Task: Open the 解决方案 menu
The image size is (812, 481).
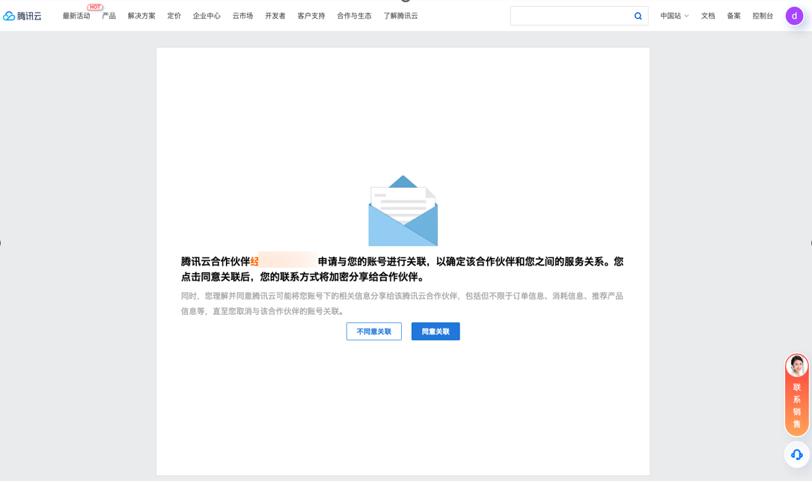Action: pyautogui.click(x=141, y=16)
